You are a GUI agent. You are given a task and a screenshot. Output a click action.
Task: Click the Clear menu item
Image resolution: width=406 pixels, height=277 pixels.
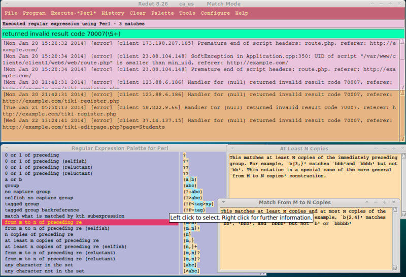pos(138,13)
